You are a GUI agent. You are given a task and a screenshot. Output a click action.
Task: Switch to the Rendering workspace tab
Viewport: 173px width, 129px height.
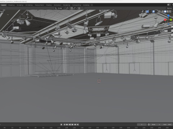pyautogui.click(x=67, y=5)
